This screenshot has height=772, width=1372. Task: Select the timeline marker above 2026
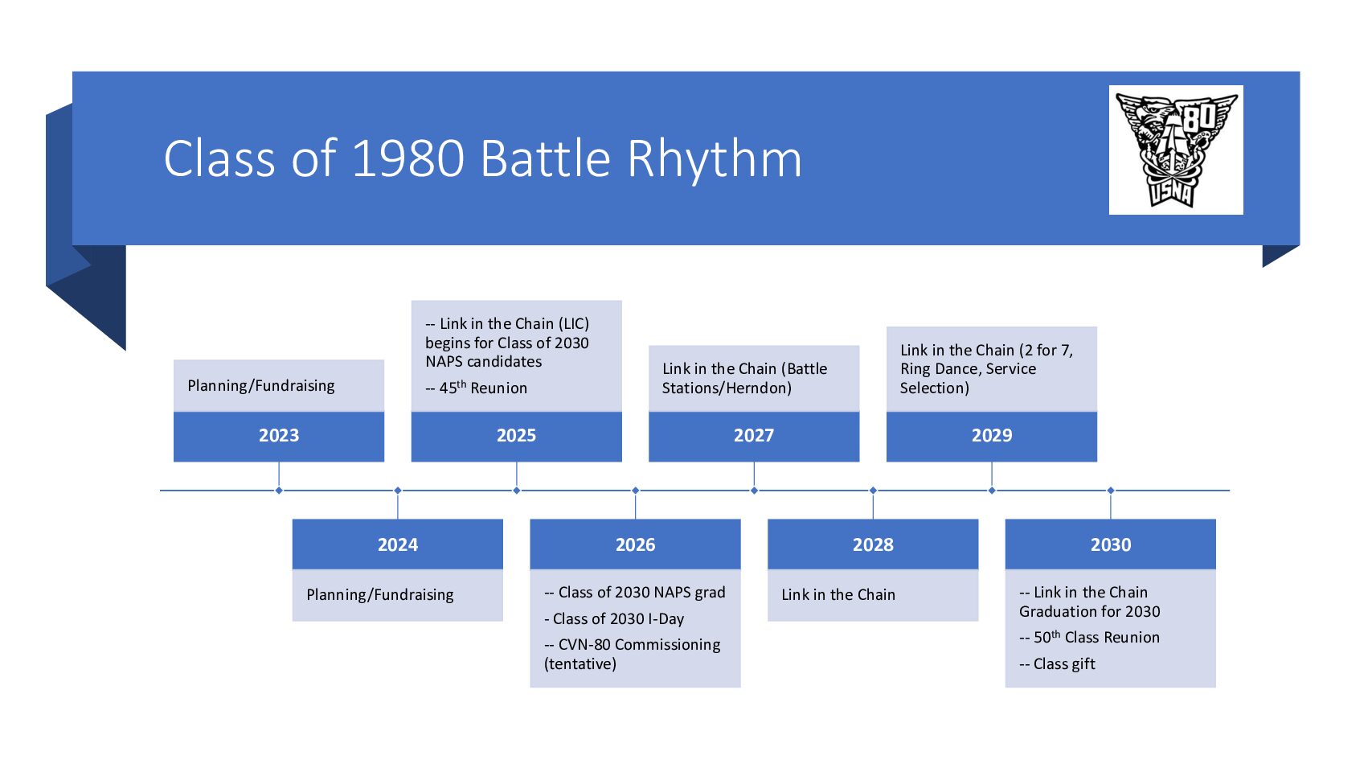[x=635, y=491]
